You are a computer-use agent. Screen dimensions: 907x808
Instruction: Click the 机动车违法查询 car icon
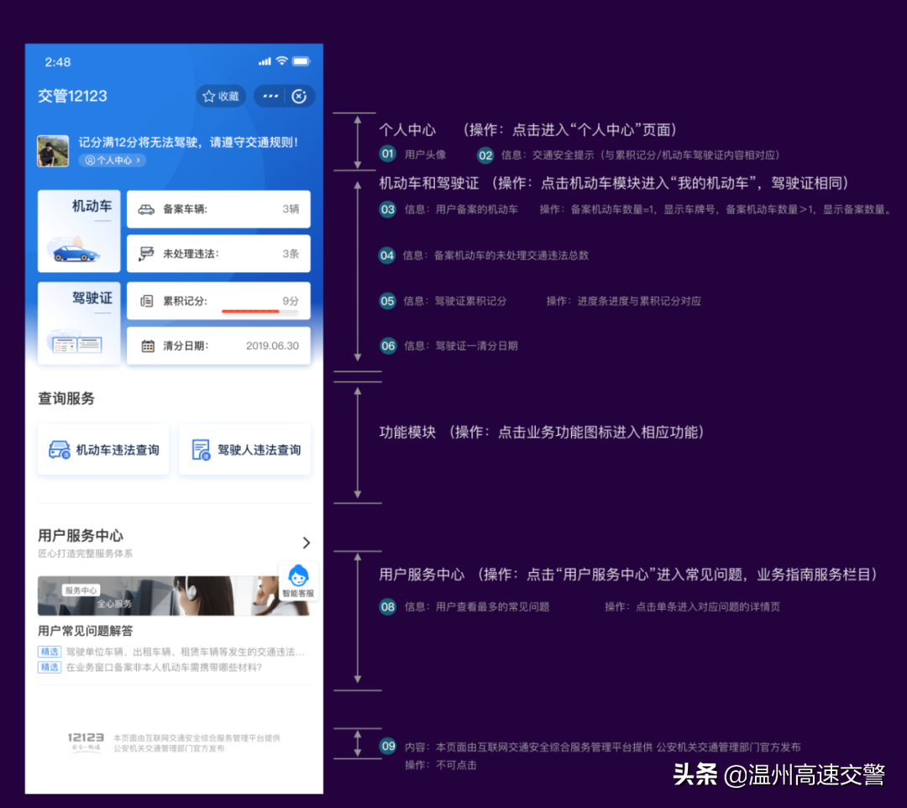(59, 449)
